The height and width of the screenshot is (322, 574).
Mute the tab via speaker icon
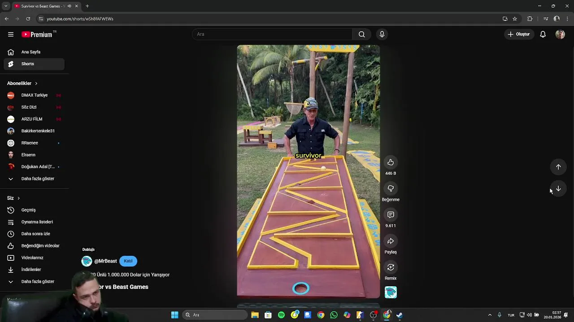click(69, 6)
